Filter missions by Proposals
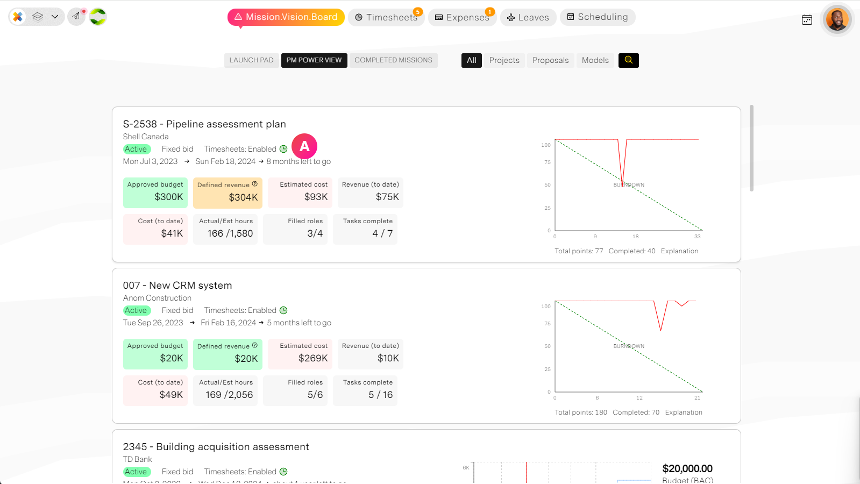 point(551,60)
